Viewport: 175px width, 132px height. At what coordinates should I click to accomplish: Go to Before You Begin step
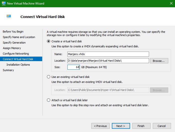(13, 32)
